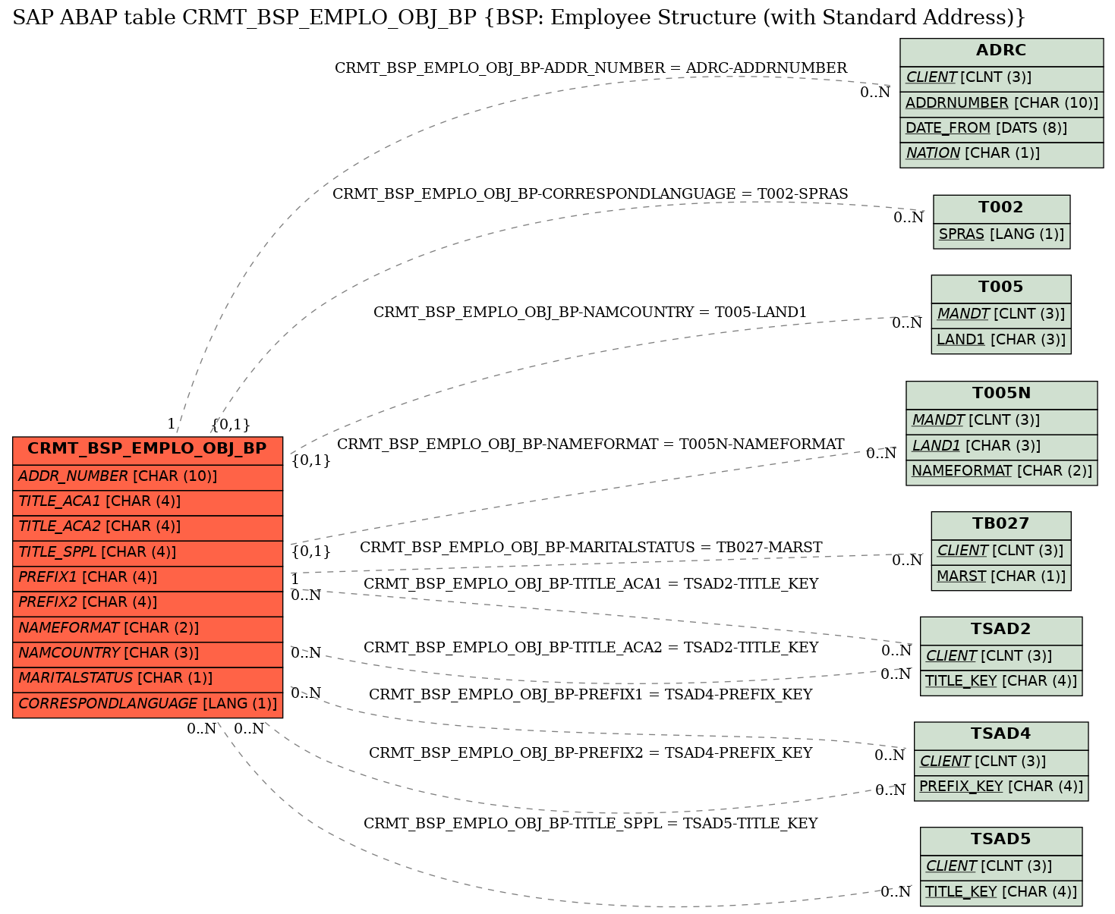Select the TITLE_ACA2 [CHAR (4)] field
The width and height of the screenshot is (1115, 914).
(148, 527)
